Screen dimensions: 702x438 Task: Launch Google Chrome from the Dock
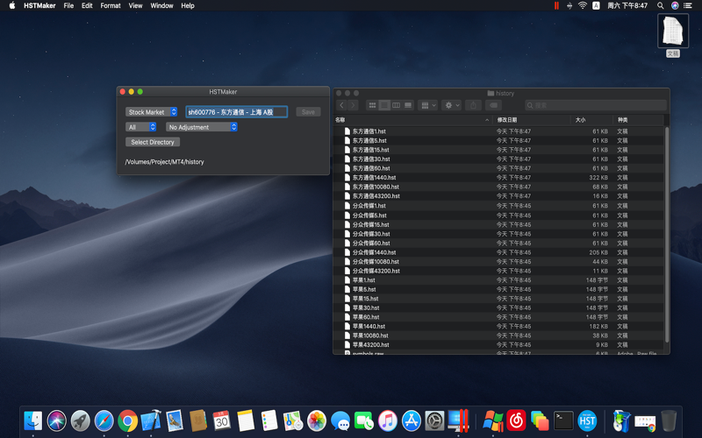click(x=127, y=421)
